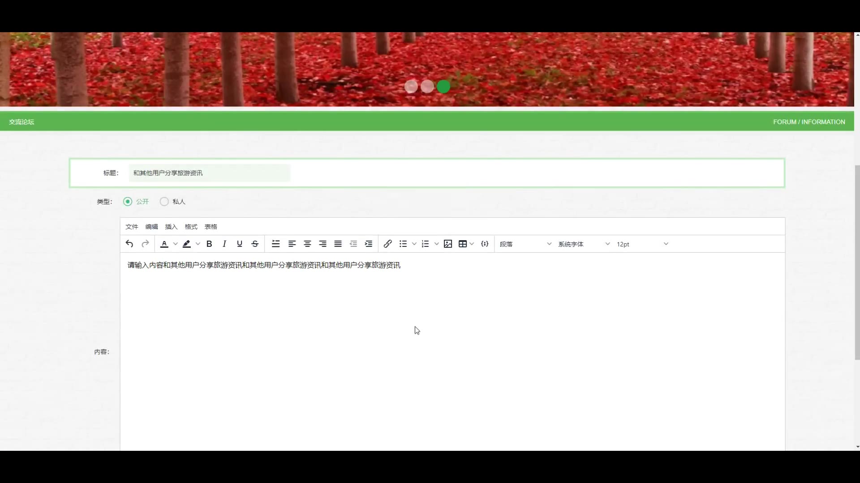
Task: Click the 标题 title input field
Action: pyautogui.click(x=209, y=173)
